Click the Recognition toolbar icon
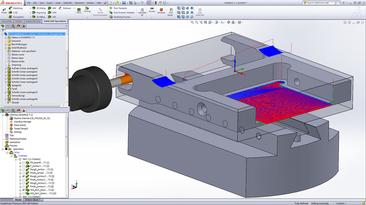The width and height of the screenshot is (366, 205). pos(10,17)
